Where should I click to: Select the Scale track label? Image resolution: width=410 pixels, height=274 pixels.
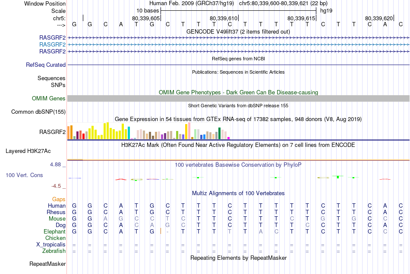coord(58,11)
